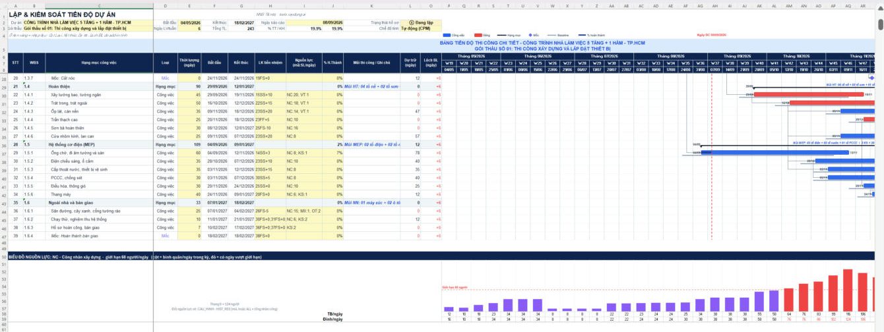Select the project name "CÔNG TRÌNH NHÀ LÀM VIỆC 5 TẦNG" cell
The height and width of the screenshot is (332, 884).
pos(88,22)
